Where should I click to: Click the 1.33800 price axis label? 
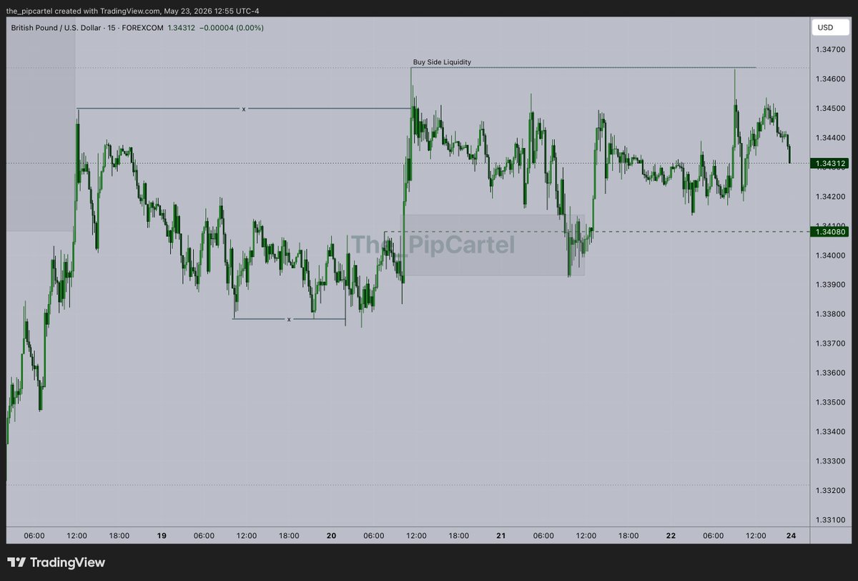[x=829, y=314]
